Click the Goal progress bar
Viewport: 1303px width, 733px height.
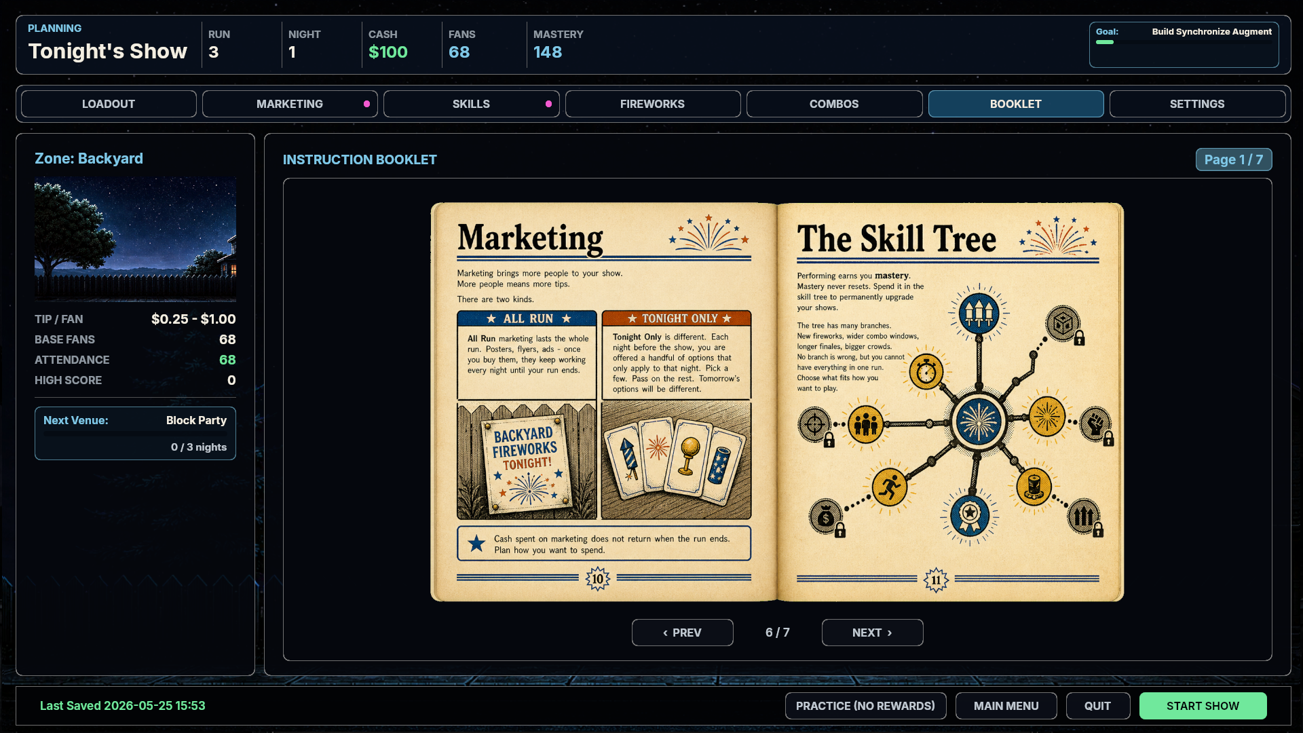pos(1184,42)
